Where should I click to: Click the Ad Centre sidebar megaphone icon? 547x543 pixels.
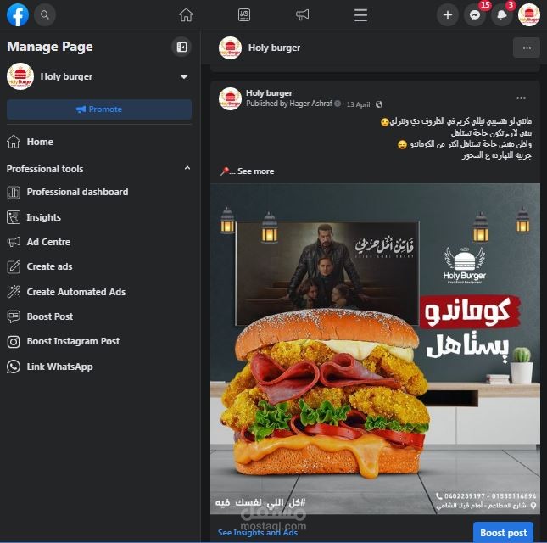click(14, 242)
